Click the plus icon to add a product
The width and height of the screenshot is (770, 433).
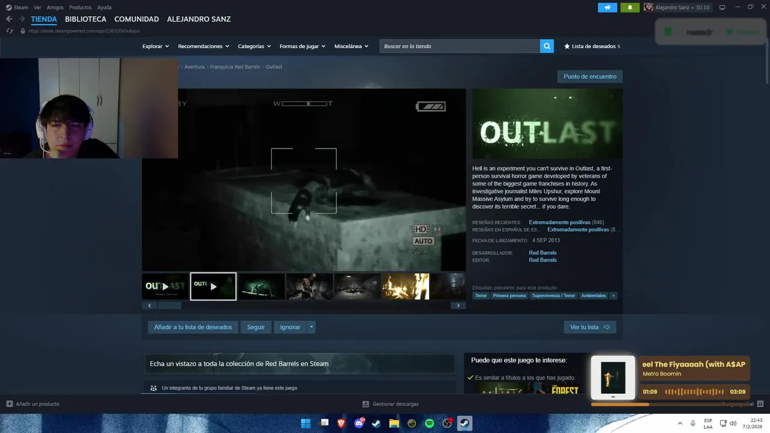9,404
